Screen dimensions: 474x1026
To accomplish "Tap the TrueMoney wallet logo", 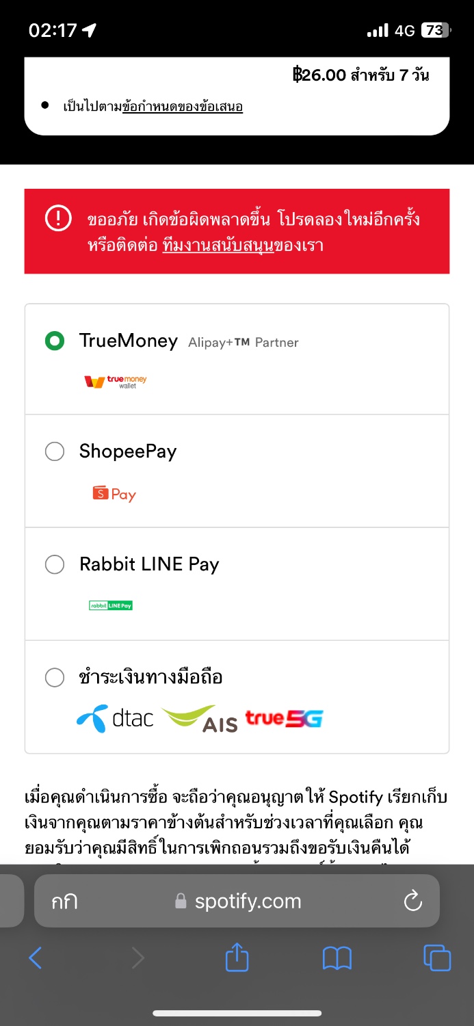I will [116, 382].
